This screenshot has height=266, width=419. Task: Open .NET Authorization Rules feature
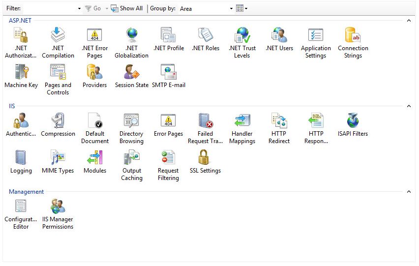[x=21, y=43]
